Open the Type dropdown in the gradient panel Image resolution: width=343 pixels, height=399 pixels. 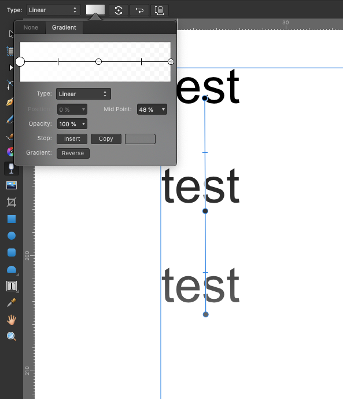pyautogui.click(x=83, y=94)
